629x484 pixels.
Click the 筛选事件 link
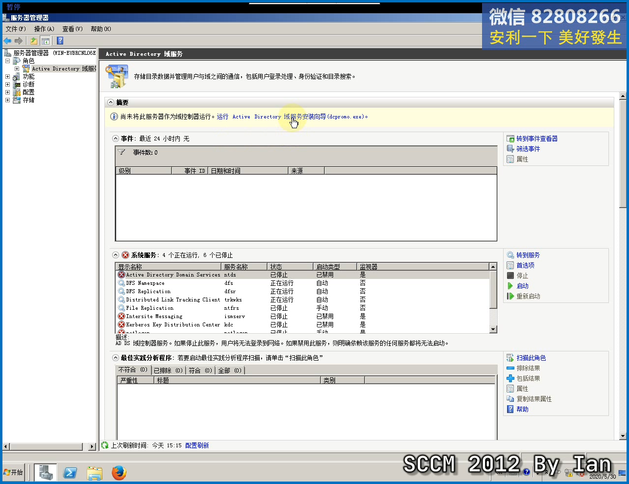coord(528,149)
